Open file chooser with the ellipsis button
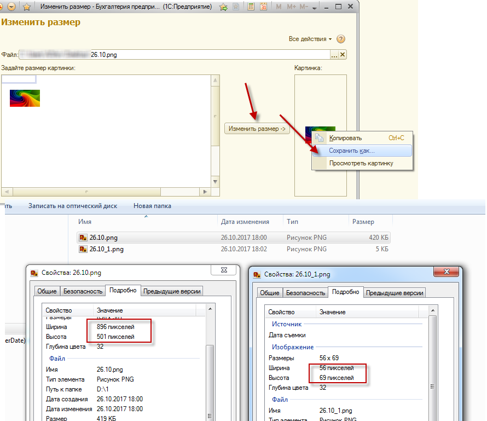 point(334,55)
